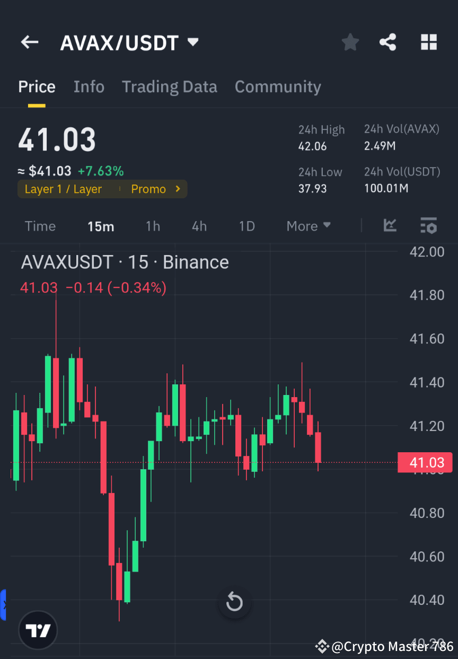Viewport: 458px width, 659px height.
Task: Switch chart to 1D interval
Action: (x=246, y=226)
